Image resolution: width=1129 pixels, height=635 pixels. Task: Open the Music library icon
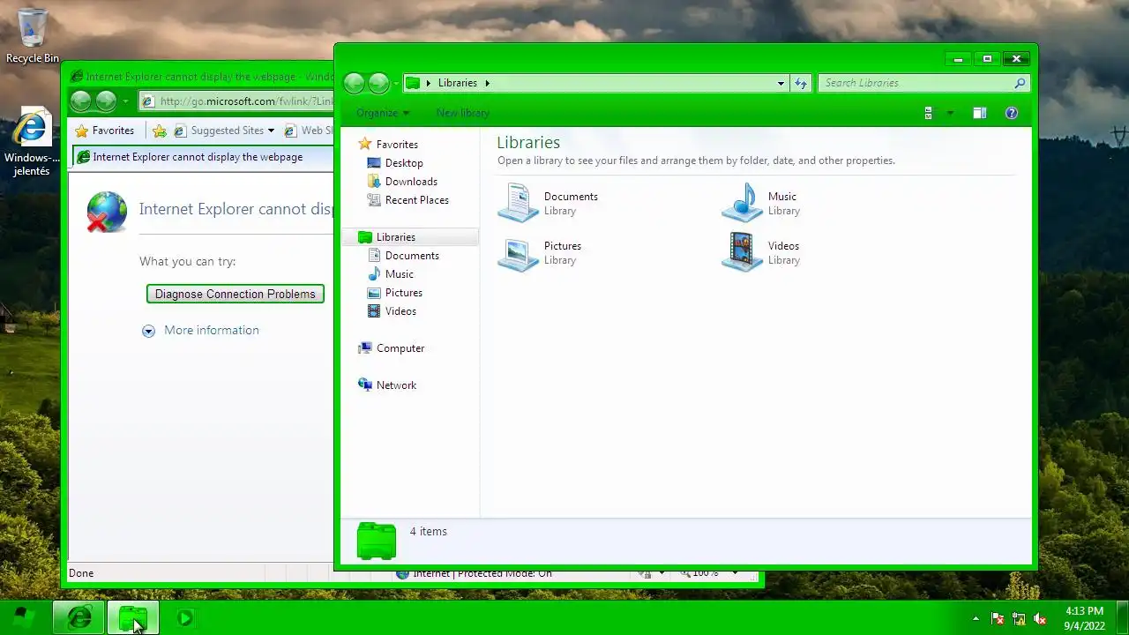pyautogui.click(x=742, y=203)
